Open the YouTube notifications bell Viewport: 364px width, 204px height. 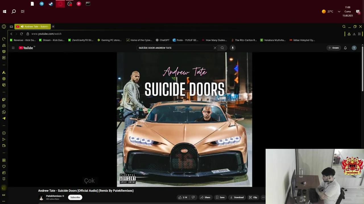click(345, 48)
